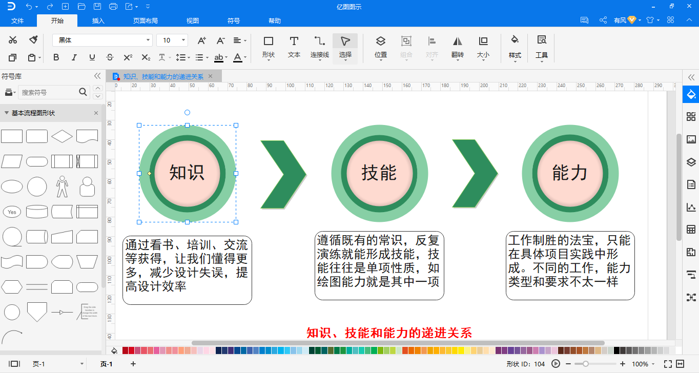Open the Shape (形状) tool
699x373 pixels.
pos(268,46)
